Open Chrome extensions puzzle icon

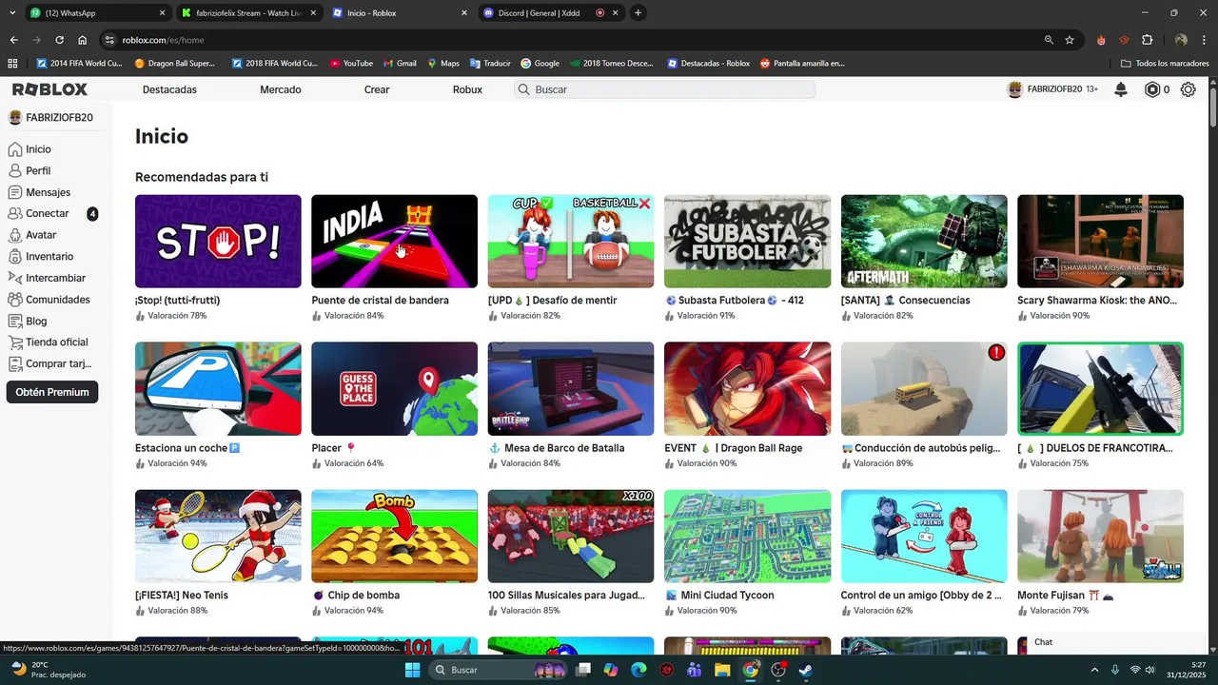click(x=1147, y=40)
